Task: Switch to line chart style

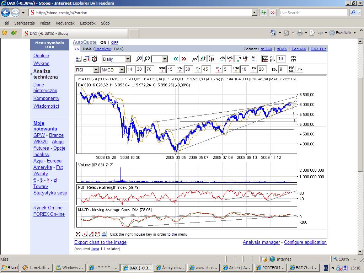Action: point(195,59)
